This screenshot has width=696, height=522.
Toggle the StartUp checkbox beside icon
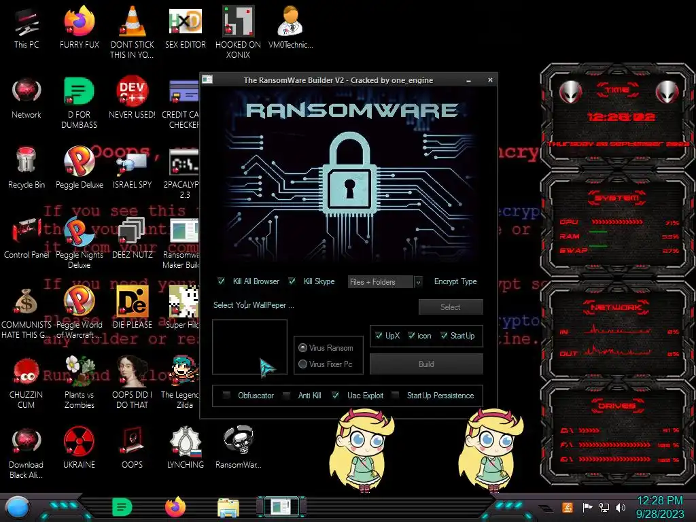coord(444,336)
